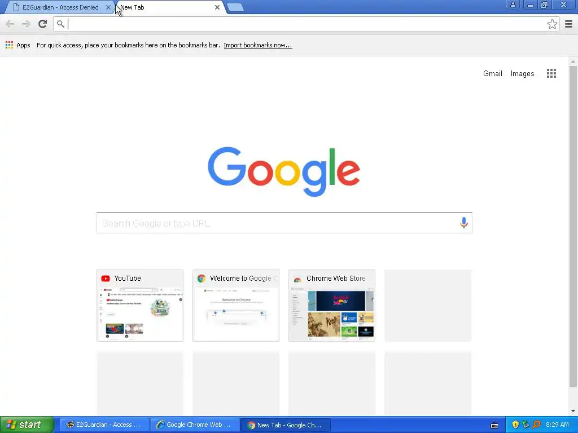The width and height of the screenshot is (578, 433).
Task: Start voice search with microphone icon
Action: pos(463,223)
